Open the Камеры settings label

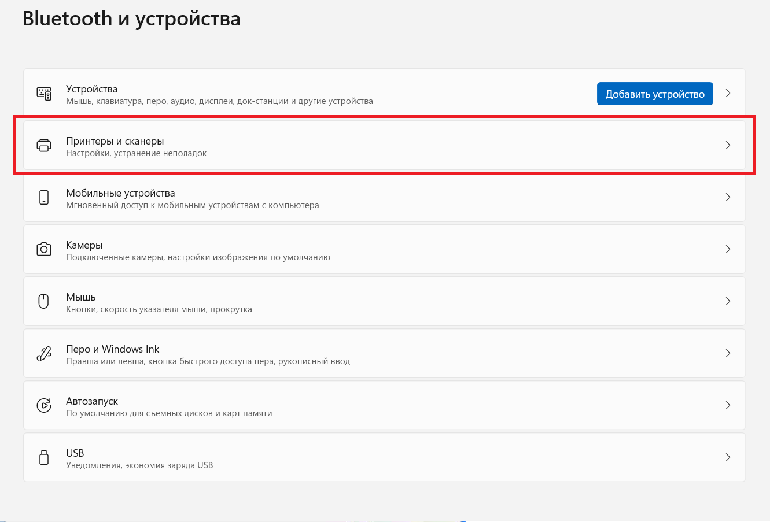[84, 245]
